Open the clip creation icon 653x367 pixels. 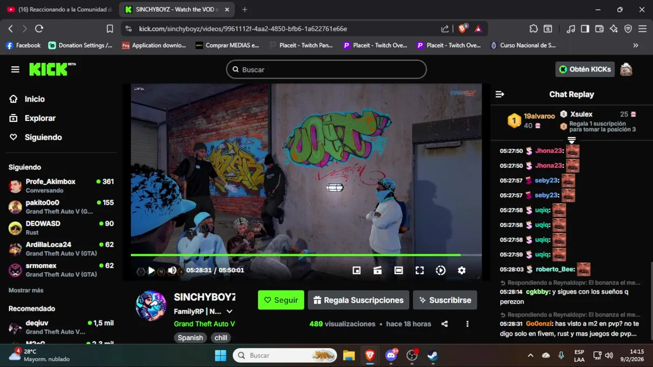tap(378, 271)
